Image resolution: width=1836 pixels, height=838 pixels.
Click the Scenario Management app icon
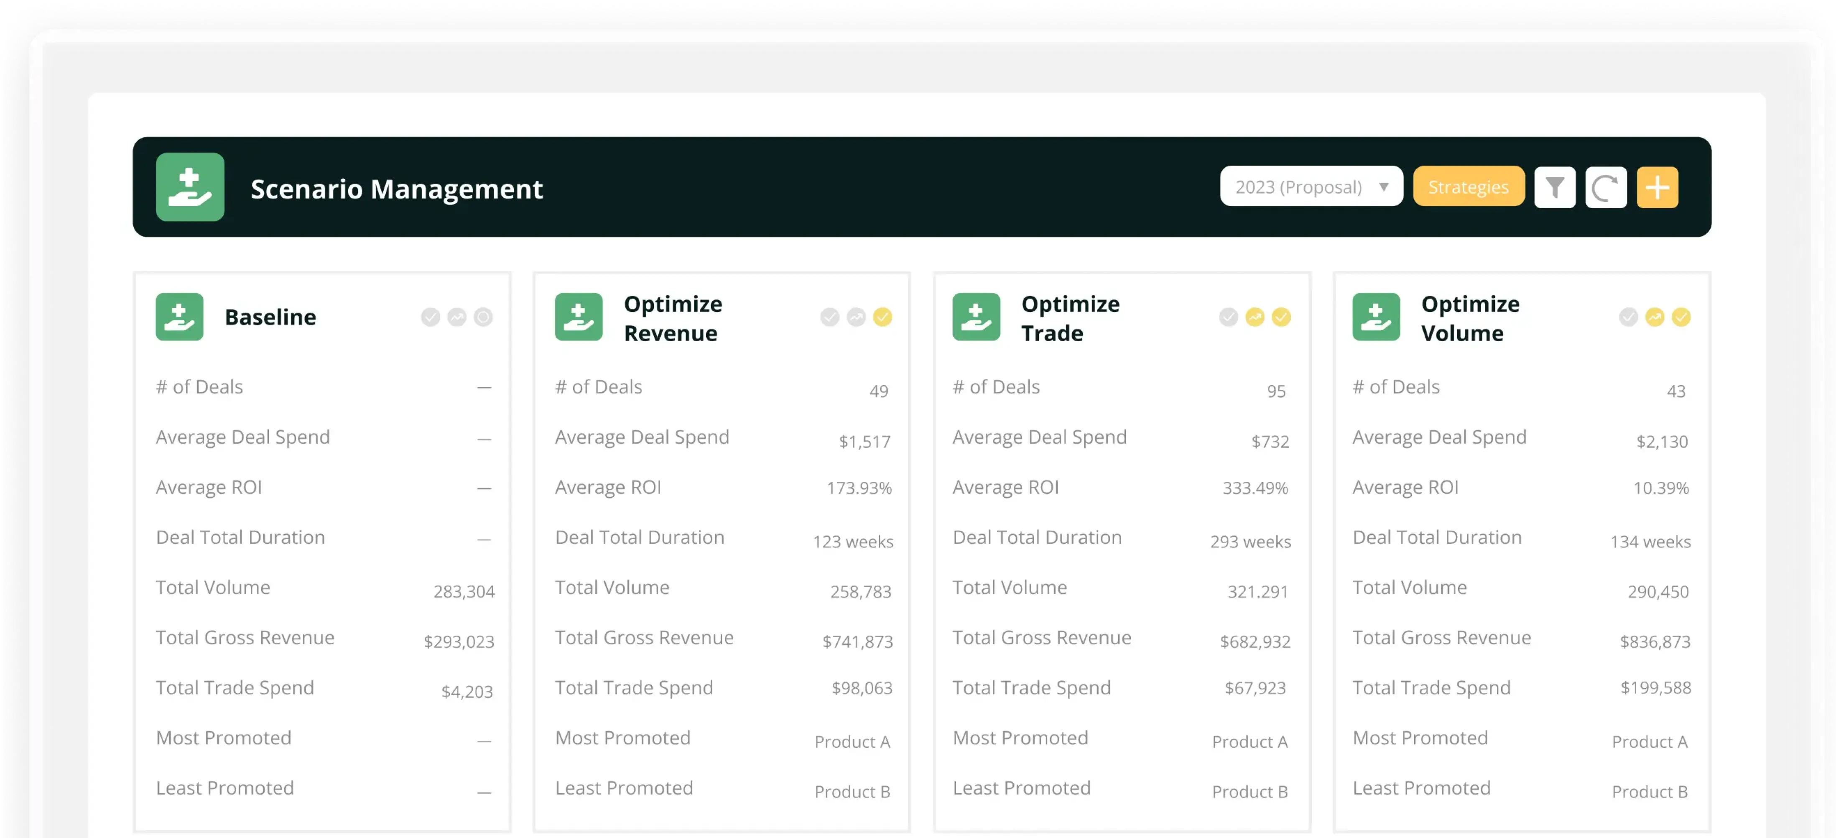click(x=191, y=187)
